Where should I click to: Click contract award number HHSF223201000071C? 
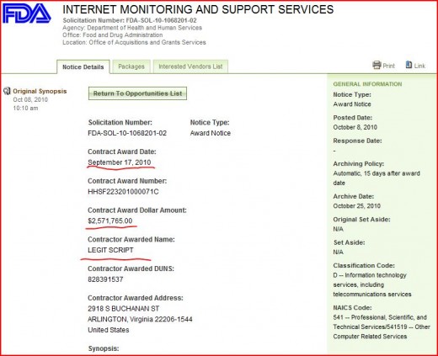pyautogui.click(x=123, y=192)
